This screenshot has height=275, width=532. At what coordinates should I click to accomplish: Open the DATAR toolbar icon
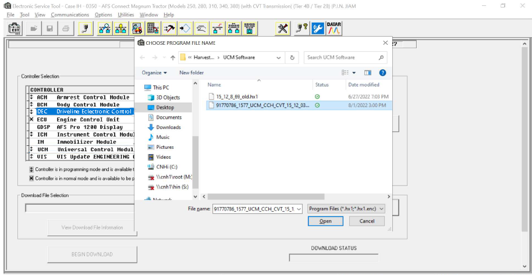click(334, 28)
